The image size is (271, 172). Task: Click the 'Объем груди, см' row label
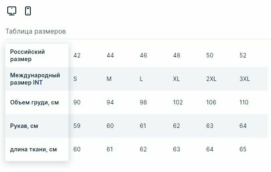[34, 102]
